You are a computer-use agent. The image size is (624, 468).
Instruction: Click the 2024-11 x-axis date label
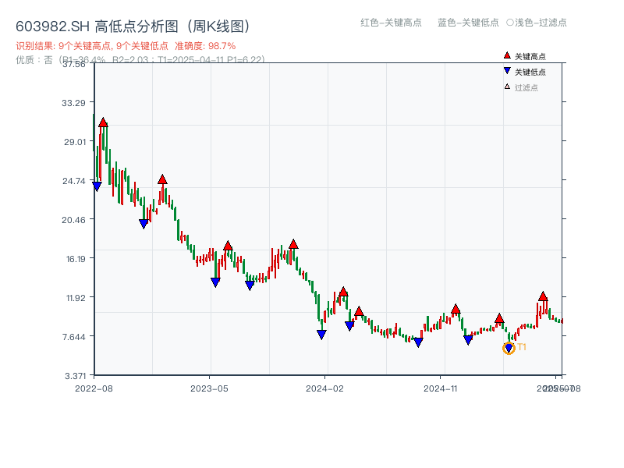(x=440, y=388)
